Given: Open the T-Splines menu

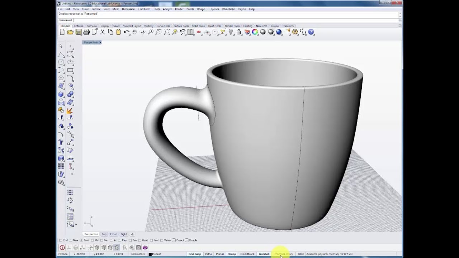Looking at the screenshot, I should 214,9.
